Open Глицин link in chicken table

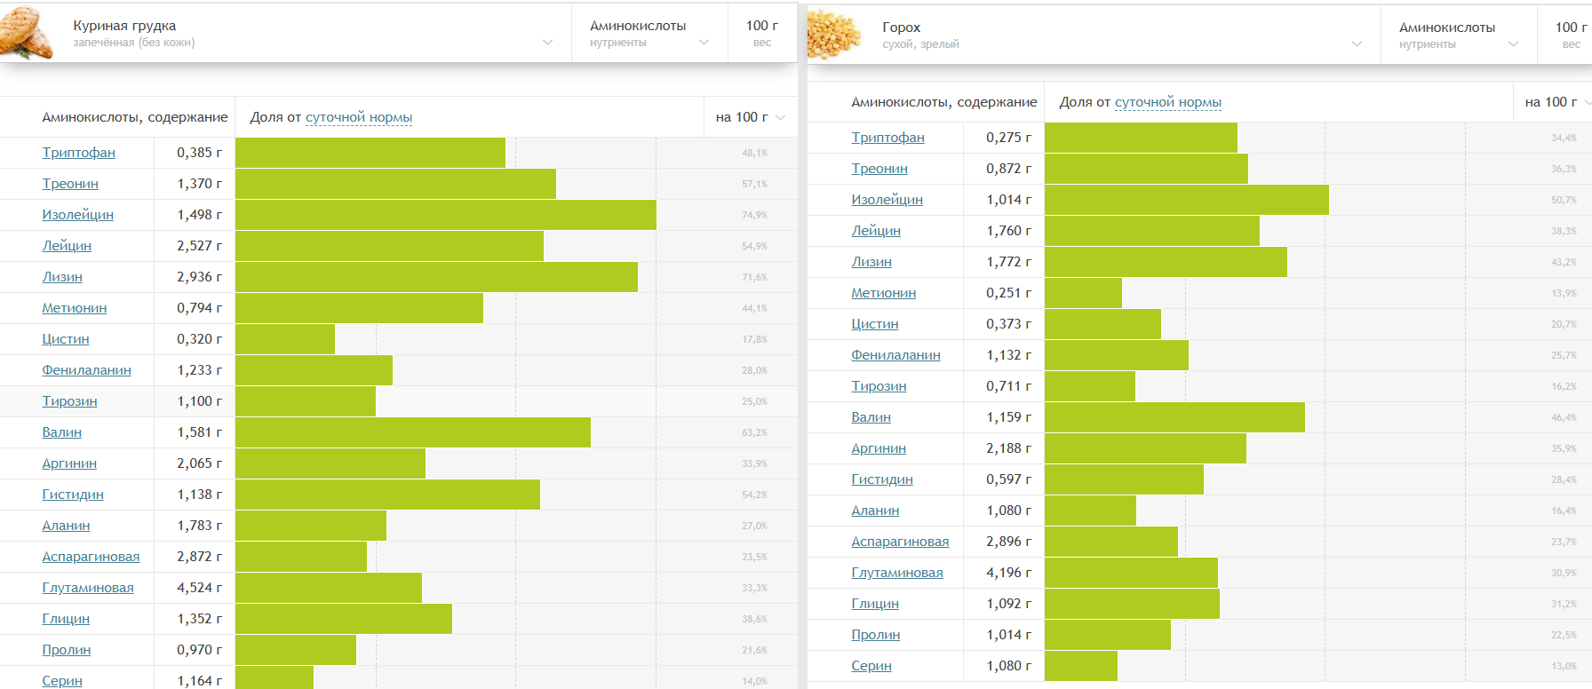[x=66, y=619]
